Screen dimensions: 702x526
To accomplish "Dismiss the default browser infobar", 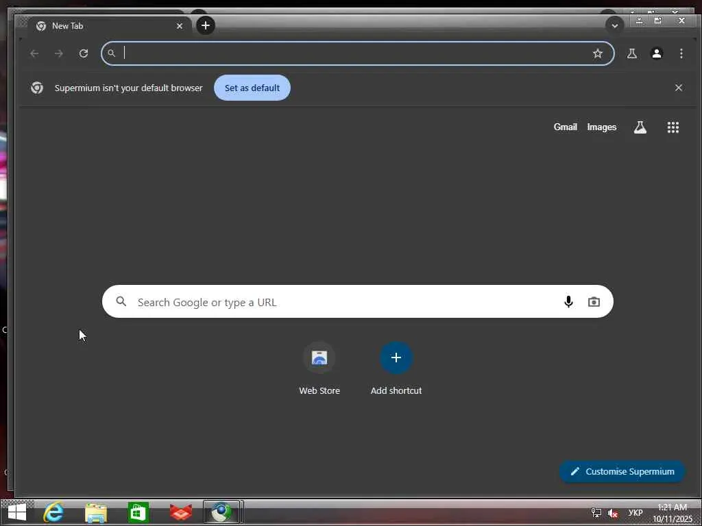I will tap(678, 88).
